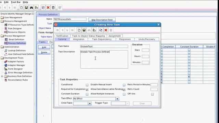
Task: Click Task Name input field
Action: tap(104, 46)
